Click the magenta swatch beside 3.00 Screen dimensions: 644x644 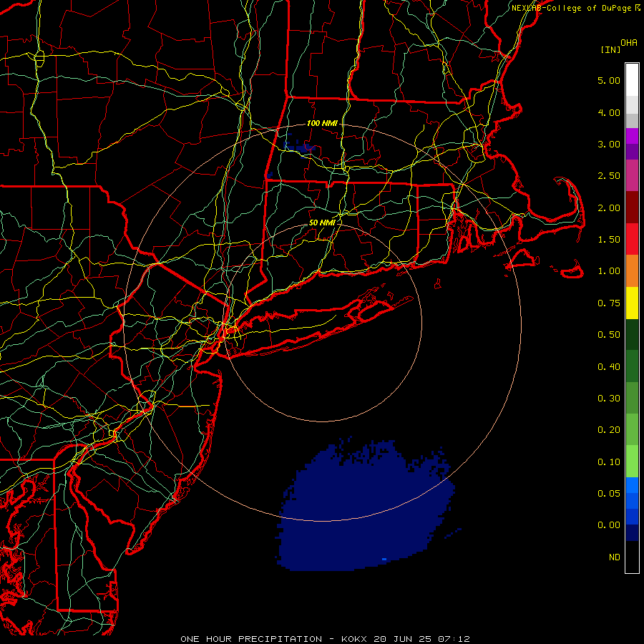(x=632, y=136)
